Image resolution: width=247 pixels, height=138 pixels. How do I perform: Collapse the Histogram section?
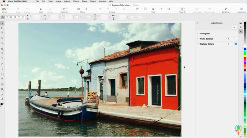pos(198,34)
